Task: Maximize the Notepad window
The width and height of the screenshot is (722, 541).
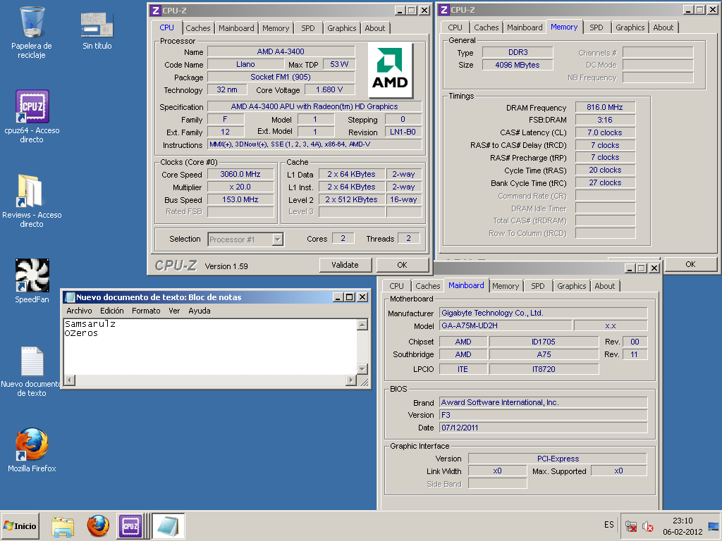Action: tap(350, 297)
